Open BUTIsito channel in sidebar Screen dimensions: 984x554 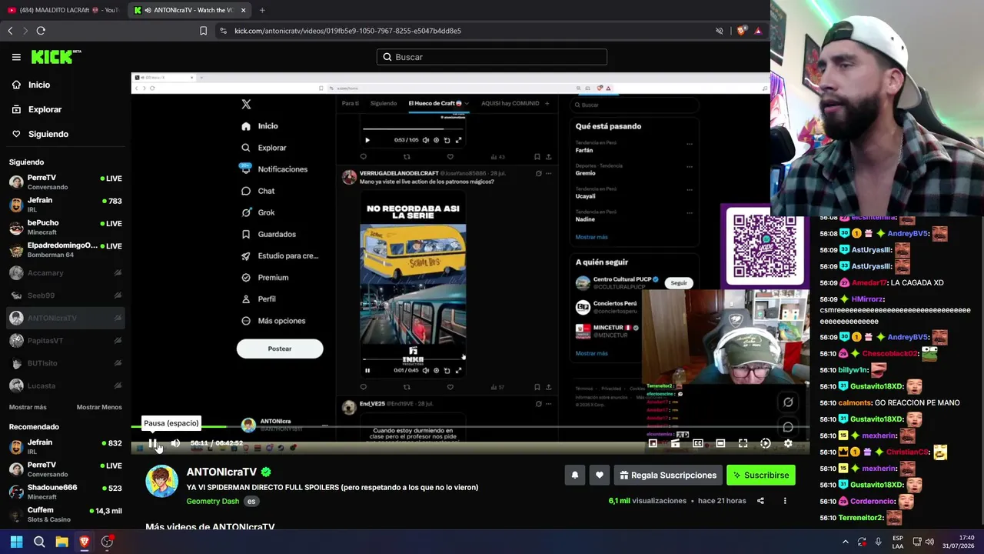(65, 363)
